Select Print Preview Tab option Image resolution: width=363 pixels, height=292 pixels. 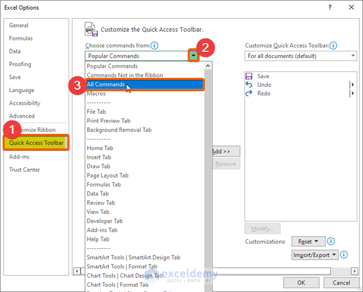coord(145,121)
